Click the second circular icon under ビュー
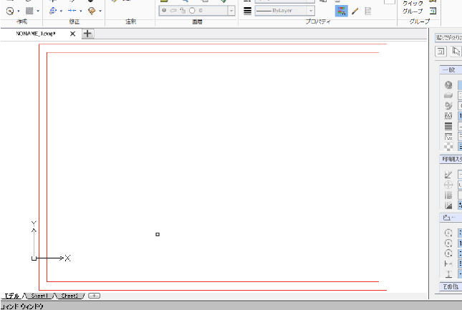 [448, 243]
